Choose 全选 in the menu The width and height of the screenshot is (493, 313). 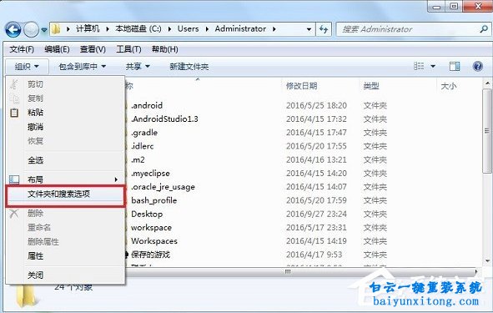(35, 160)
